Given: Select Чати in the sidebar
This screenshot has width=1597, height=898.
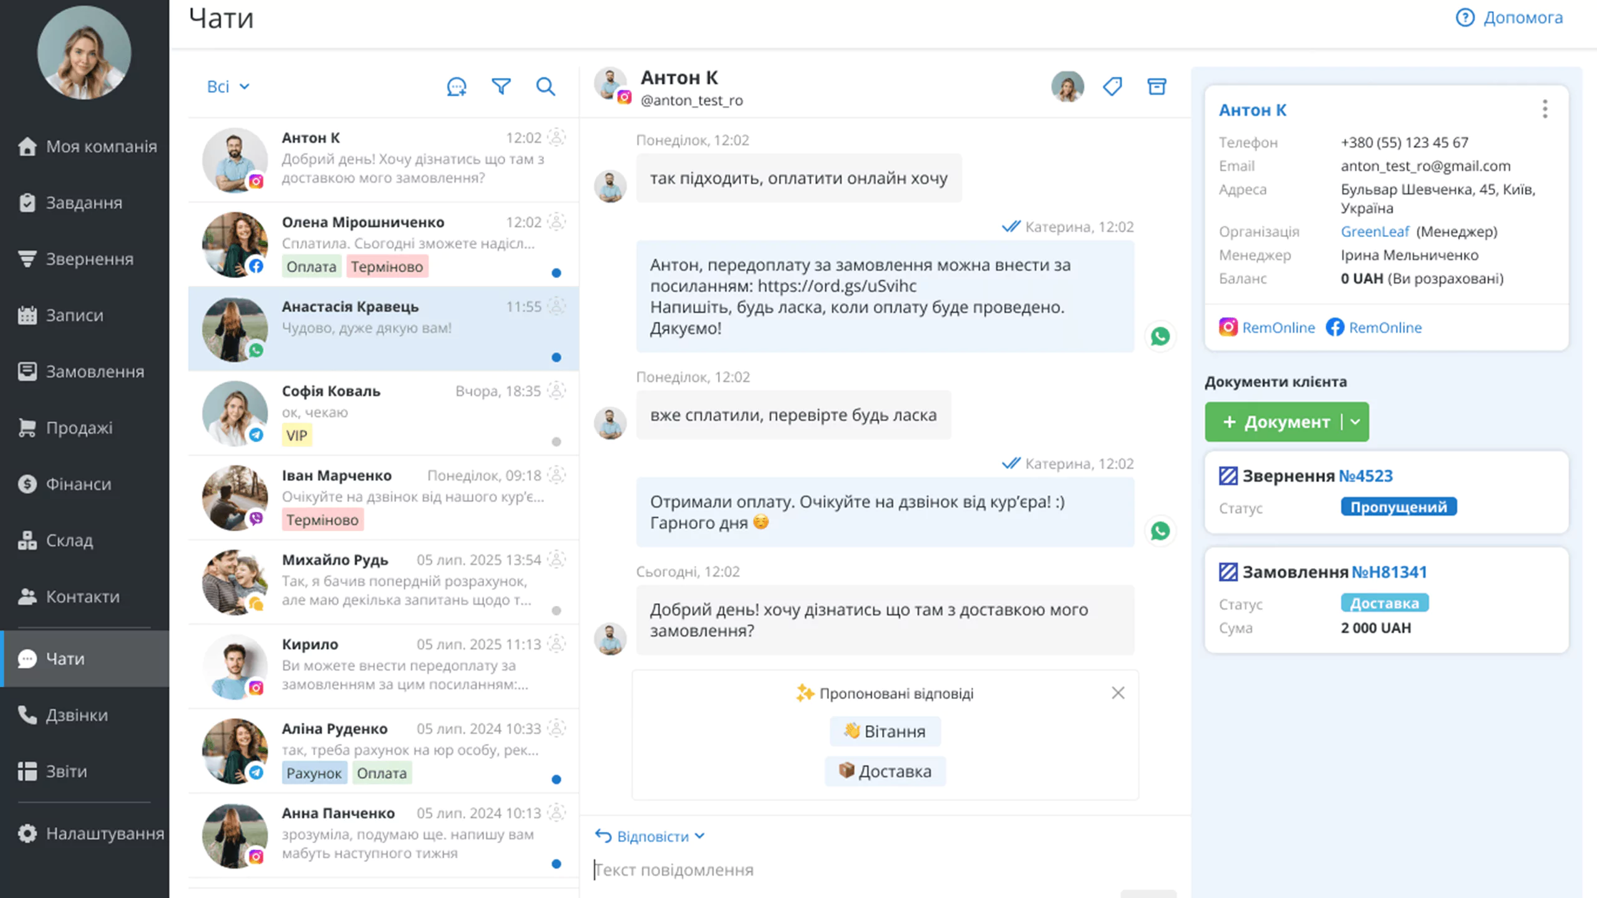Looking at the screenshot, I should pos(85,659).
